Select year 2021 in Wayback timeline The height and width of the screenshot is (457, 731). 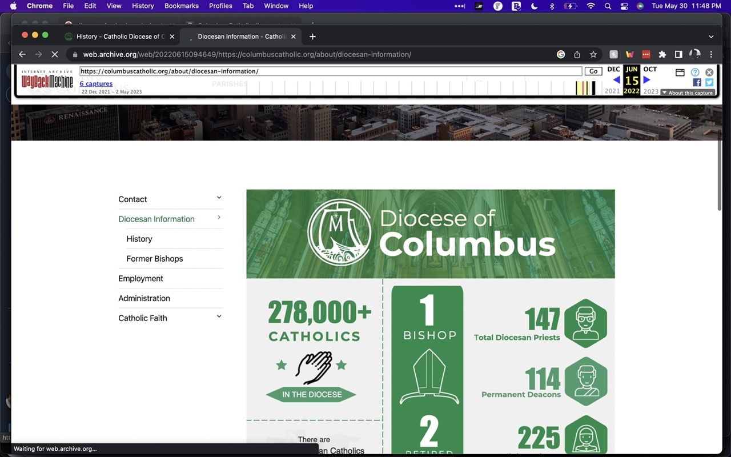[x=612, y=91]
